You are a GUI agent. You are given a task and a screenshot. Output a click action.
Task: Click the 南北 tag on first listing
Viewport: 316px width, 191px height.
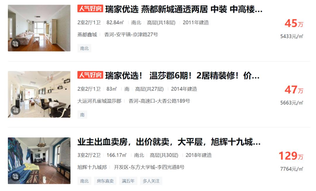pos(85,48)
